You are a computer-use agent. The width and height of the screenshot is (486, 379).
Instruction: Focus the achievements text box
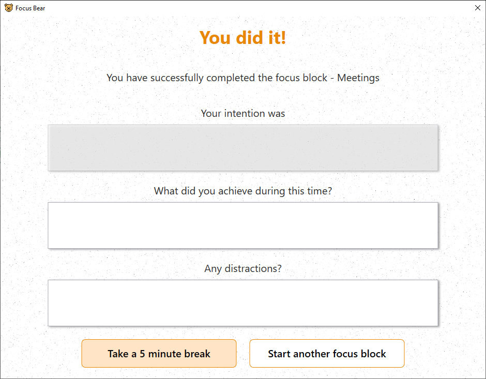click(242, 225)
